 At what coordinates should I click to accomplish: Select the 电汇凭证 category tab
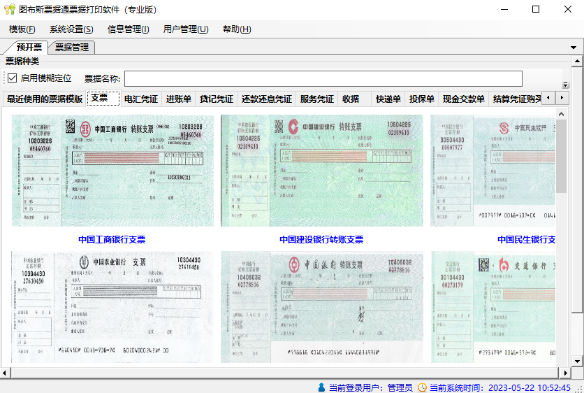pyautogui.click(x=141, y=99)
